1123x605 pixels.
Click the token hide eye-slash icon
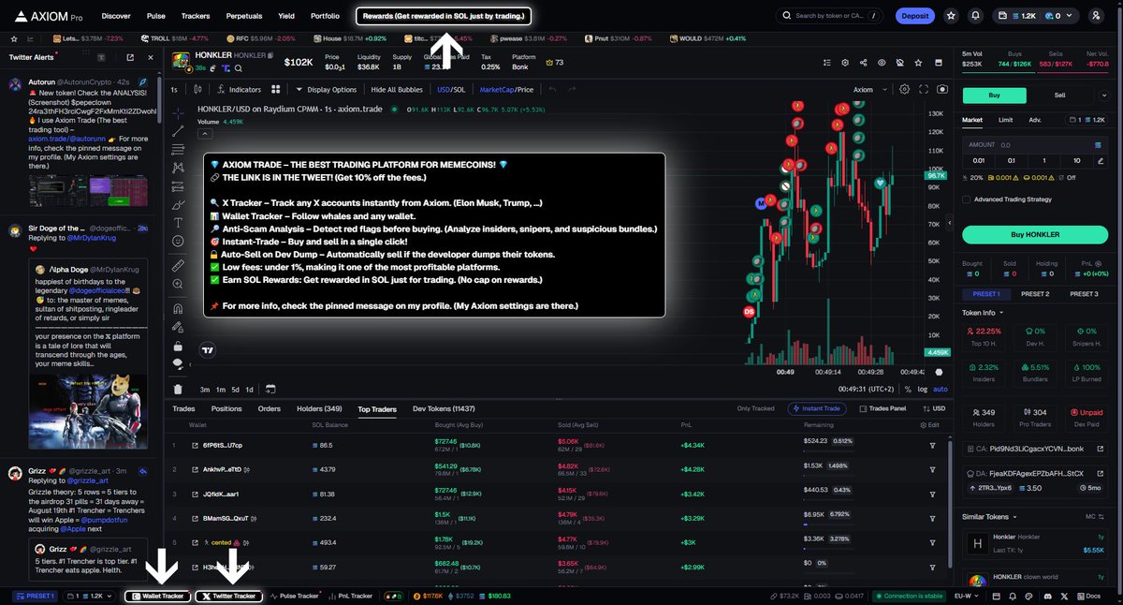pyautogui.click(x=898, y=63)
